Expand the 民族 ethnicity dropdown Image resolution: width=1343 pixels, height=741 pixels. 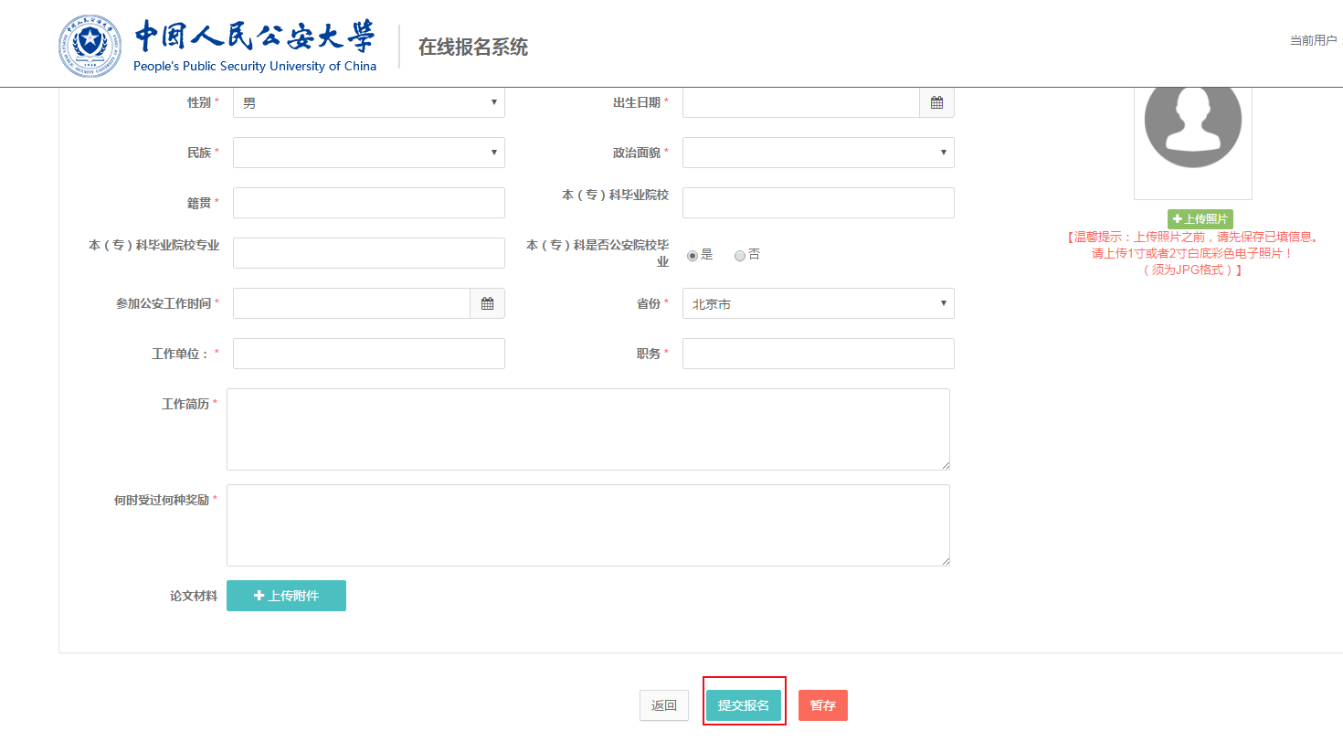(368, 153)
